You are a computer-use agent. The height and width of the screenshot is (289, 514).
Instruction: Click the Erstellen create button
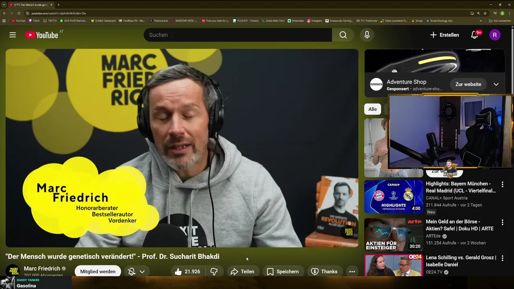[x=445, y=35]
